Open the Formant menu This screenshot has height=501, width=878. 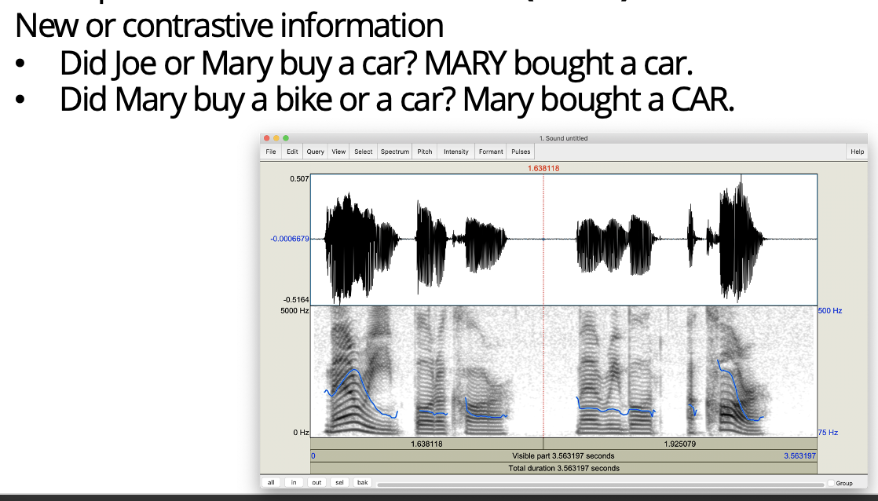pyautogui.click(x=491, y=152)
